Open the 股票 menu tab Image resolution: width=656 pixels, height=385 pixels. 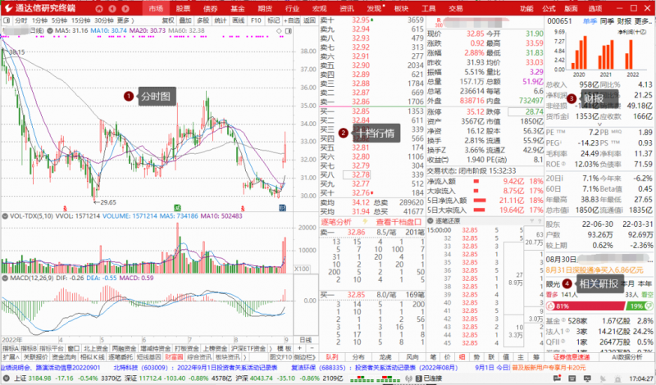[183, 8]
